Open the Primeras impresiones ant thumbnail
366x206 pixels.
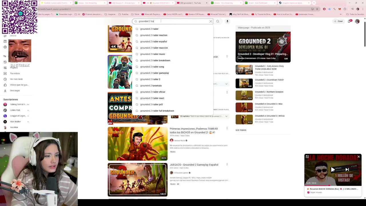pos(138,144)
